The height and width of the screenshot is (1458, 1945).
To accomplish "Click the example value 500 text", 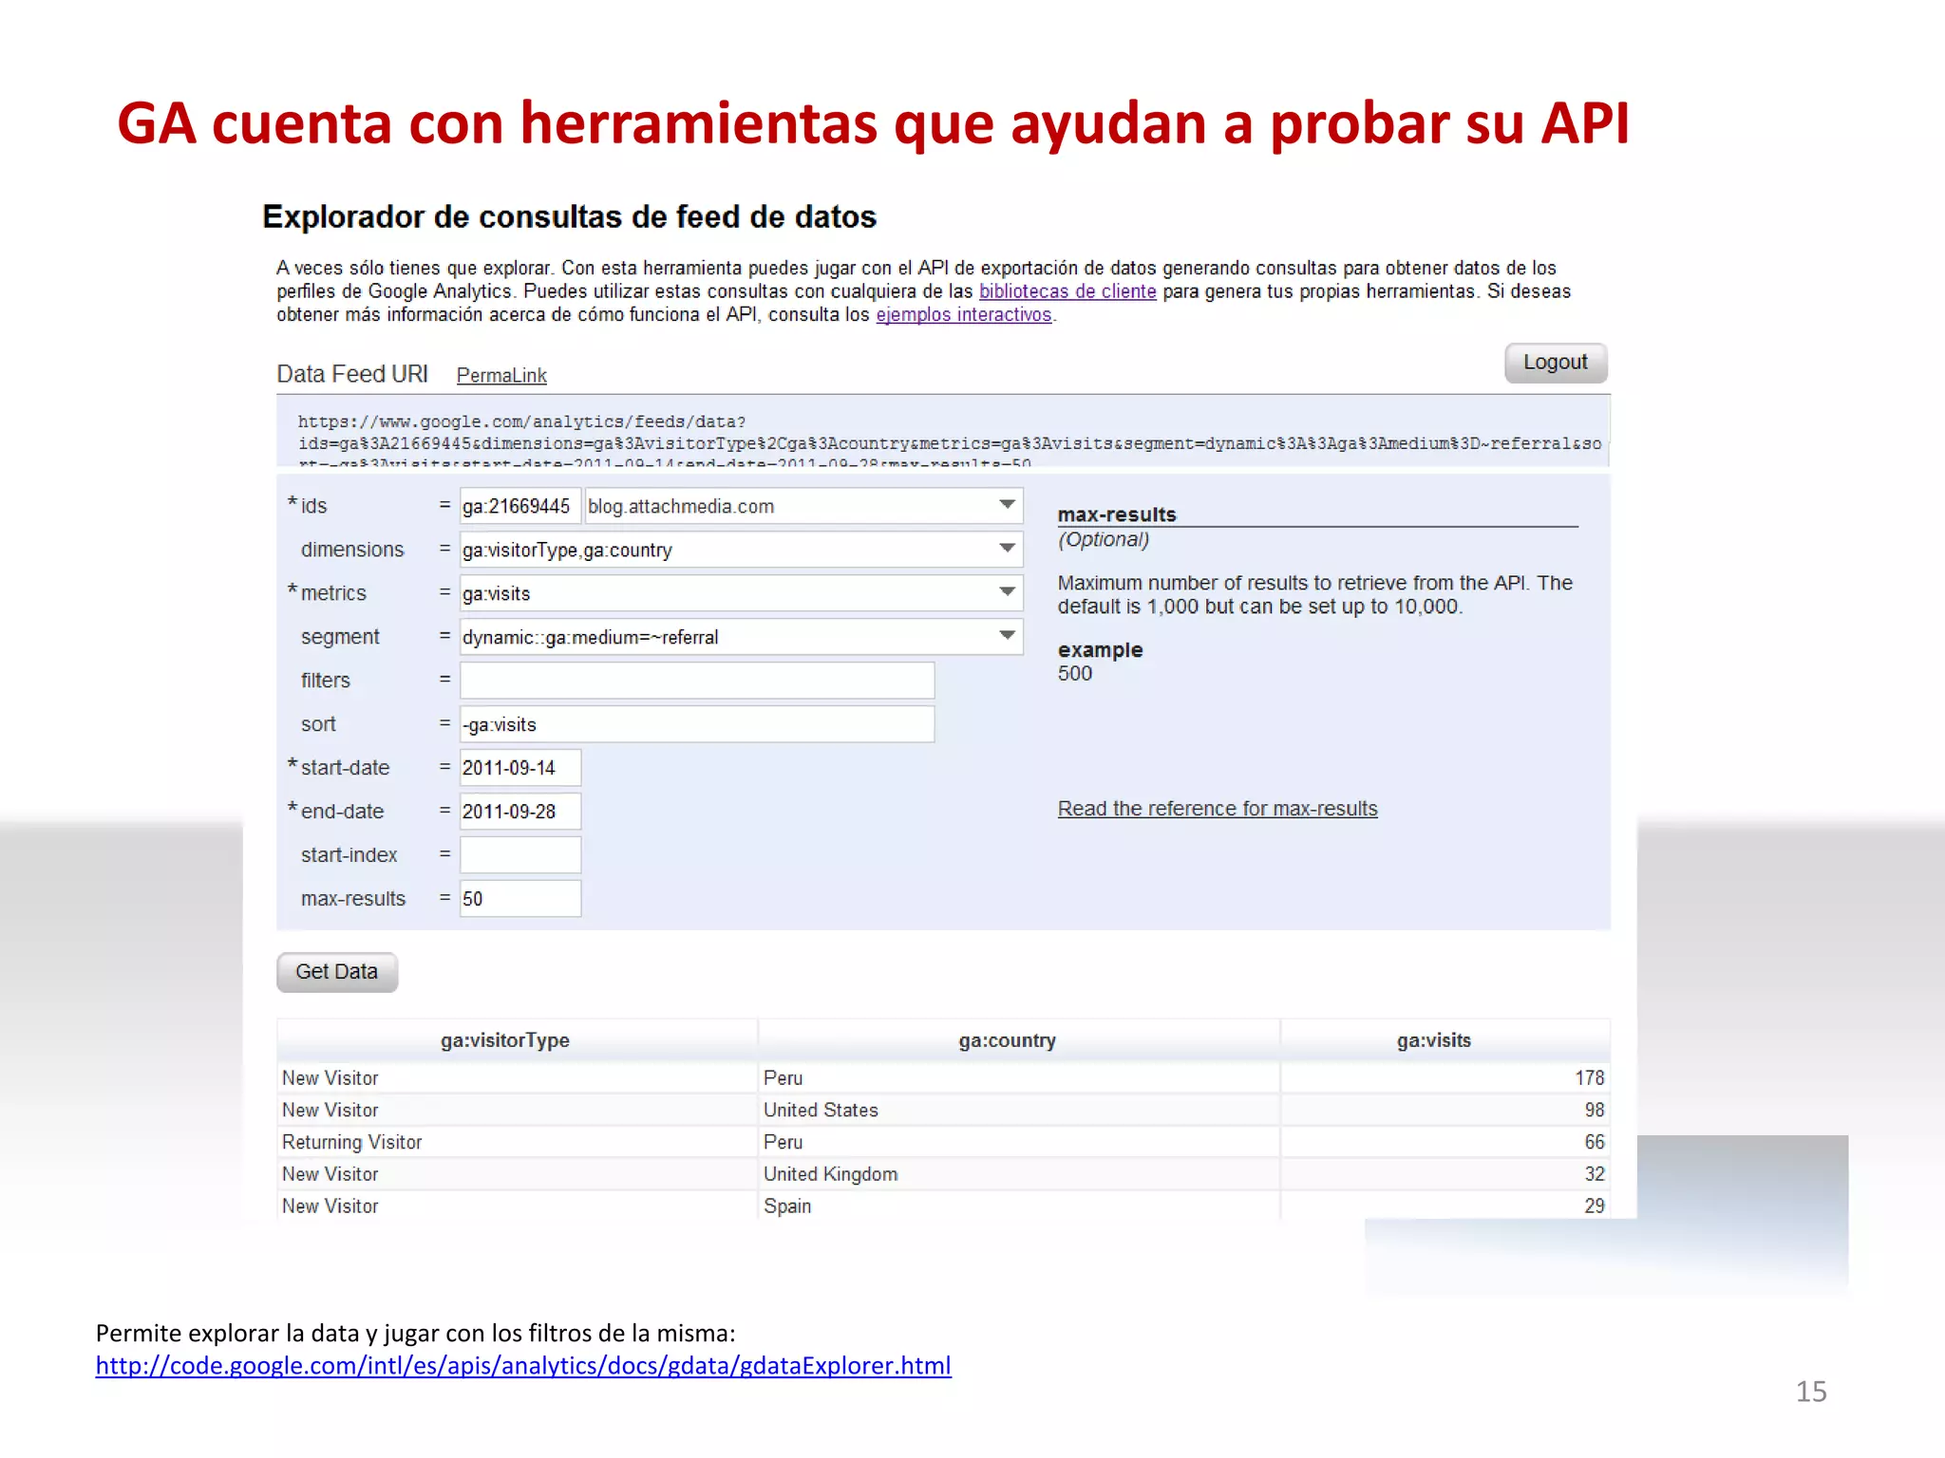I will (x=1075, y=674).
